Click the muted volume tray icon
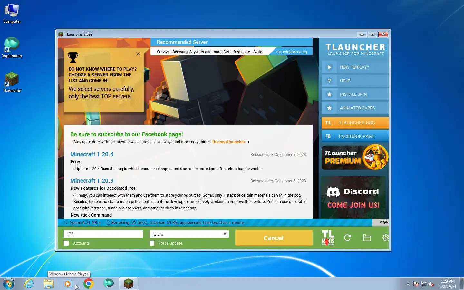Image resolution: width=464 pixels, height=290 pixels. tap(431, 284)
